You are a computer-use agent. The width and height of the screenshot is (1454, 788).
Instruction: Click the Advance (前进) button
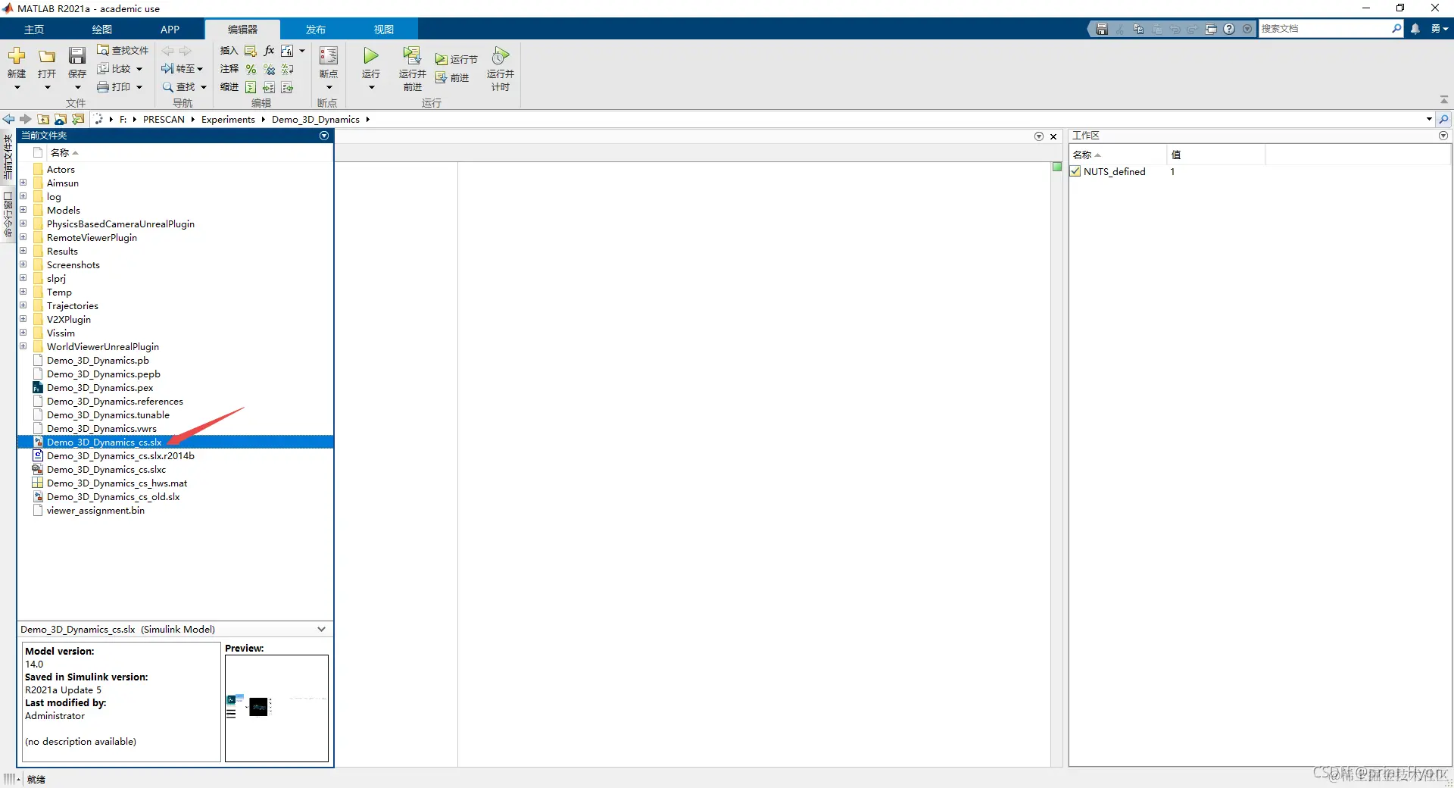452,77
